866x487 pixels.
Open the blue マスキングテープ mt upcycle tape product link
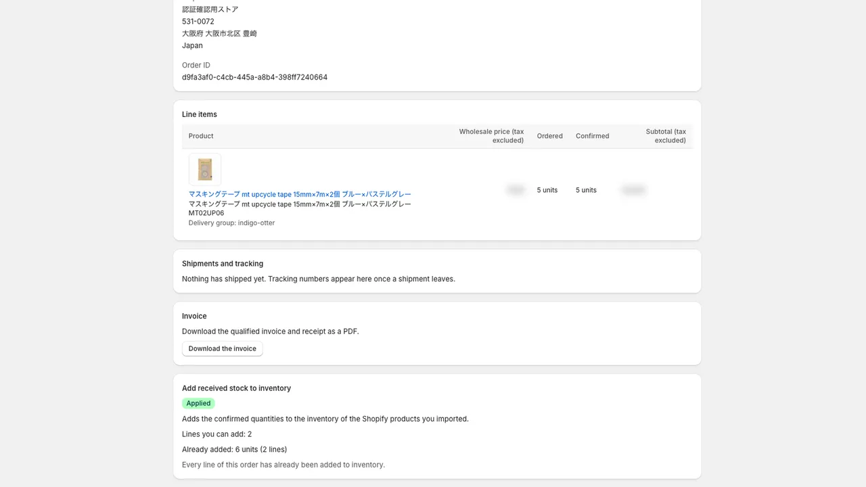click(300, 194)
